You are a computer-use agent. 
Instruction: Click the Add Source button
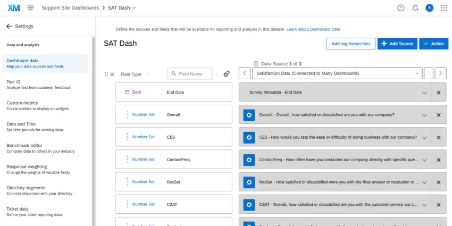click(x=397, y=44)
